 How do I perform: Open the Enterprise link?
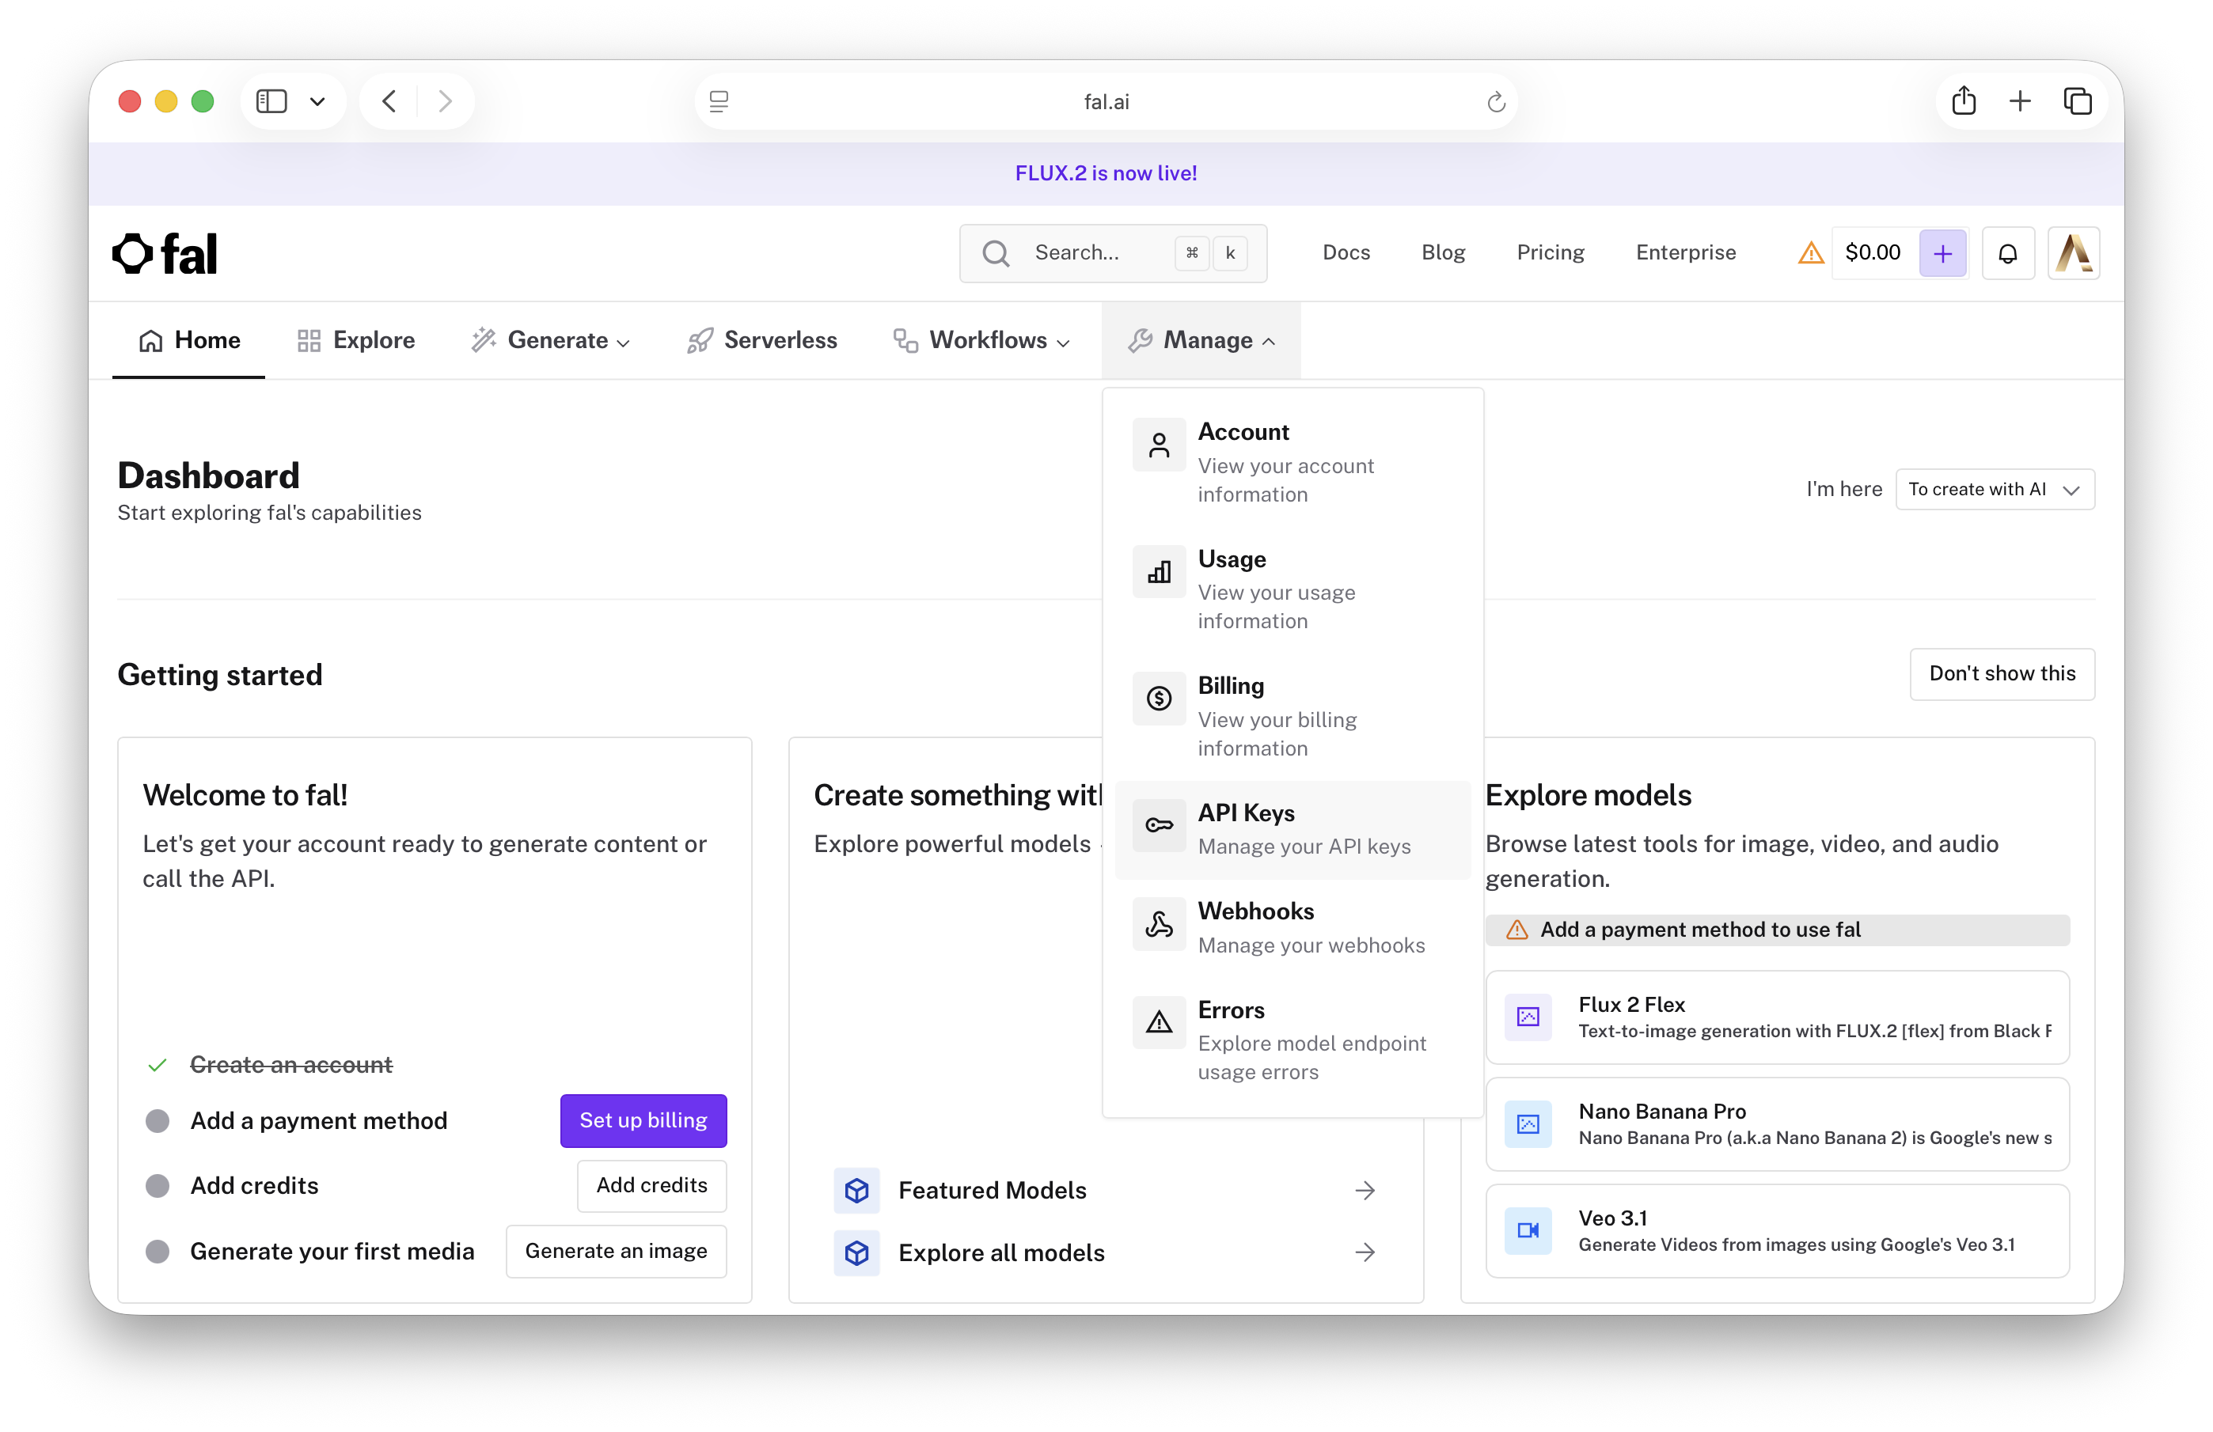pos(1686,252)
